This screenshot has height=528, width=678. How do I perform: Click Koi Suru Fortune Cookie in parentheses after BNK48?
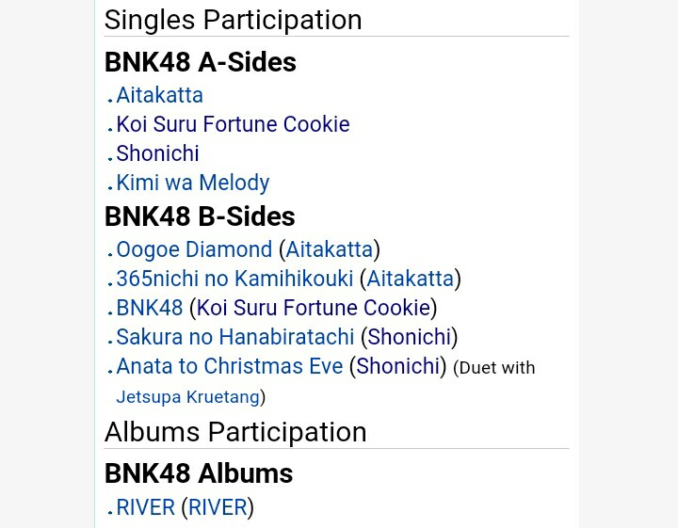click(x=314, y=308)
